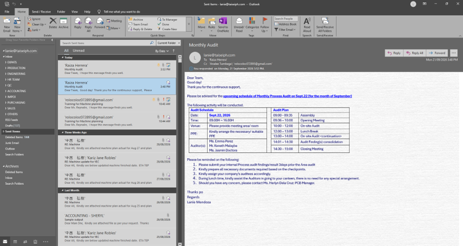This screenshot has height=246, width=463.
Task: Open the Categorize color menu
Action: 252,25
